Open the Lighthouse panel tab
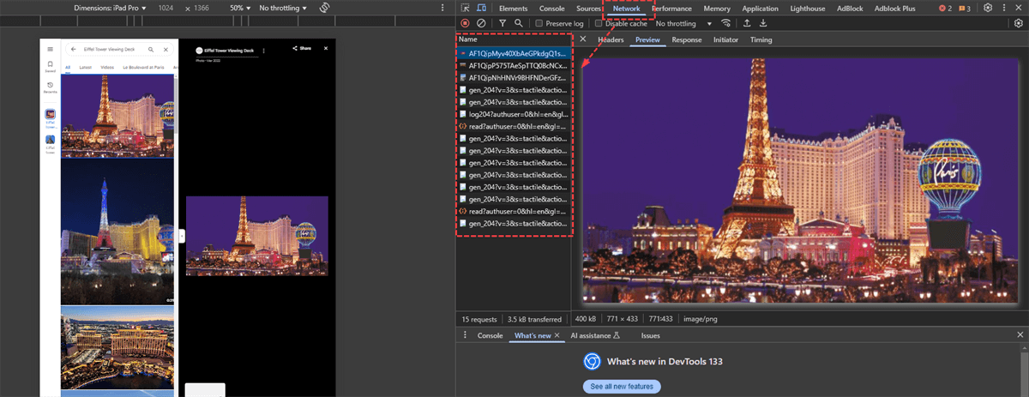Image resolution: width=1029 pixels, height=397 pixels. pyautogui.click(x=807, y=9)
